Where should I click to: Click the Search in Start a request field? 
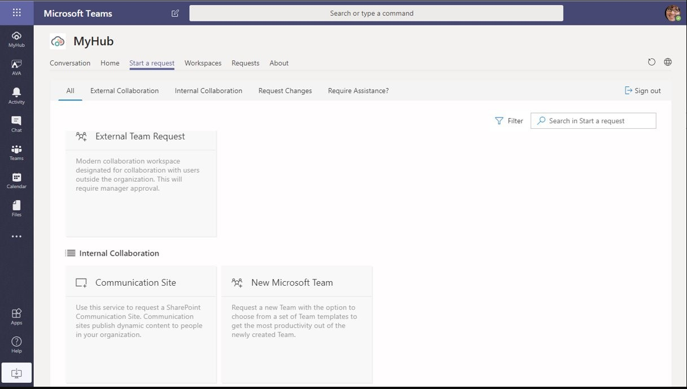click(593, 121)
